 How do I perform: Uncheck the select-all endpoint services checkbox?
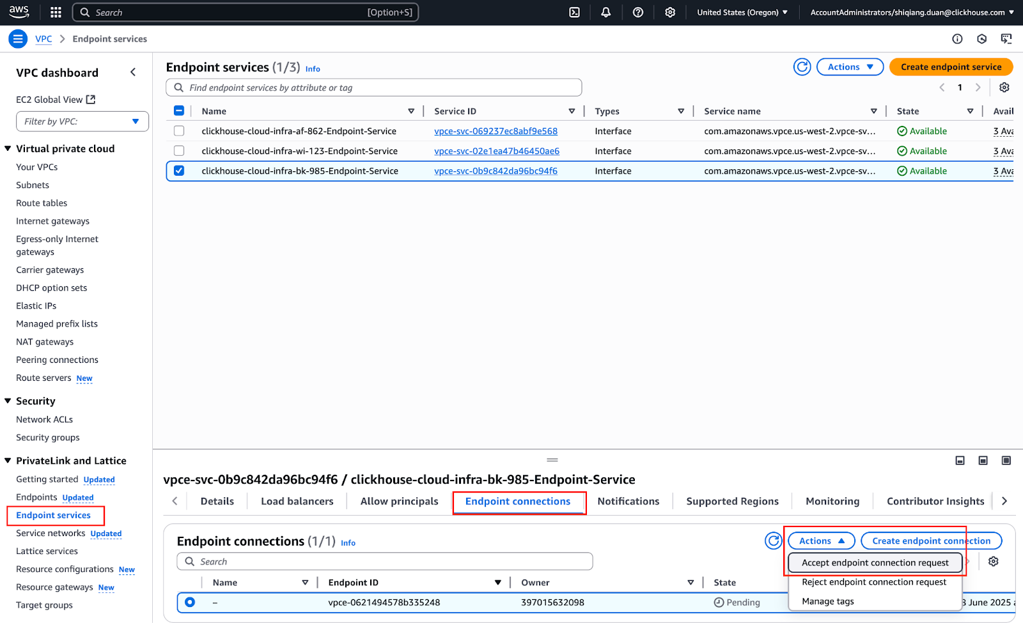pos(179,110)
